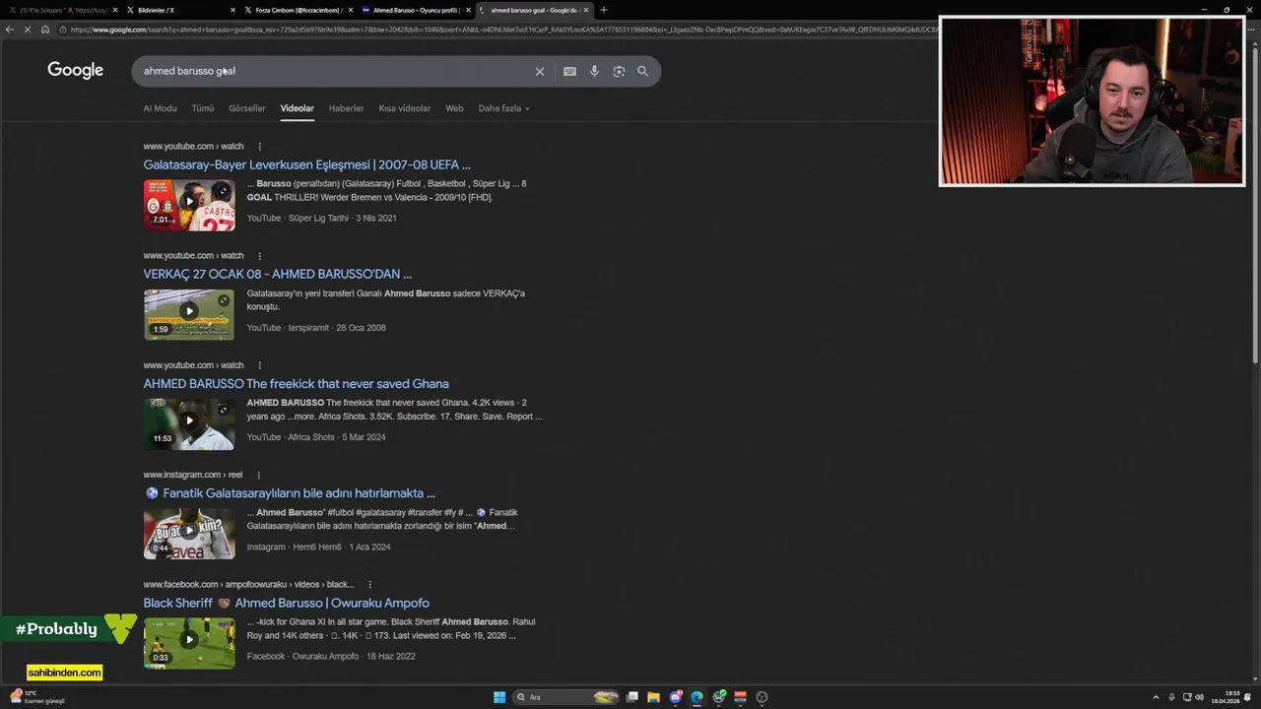
Task: Open Discord from the taskbar
Action: (x=676, y=697)
